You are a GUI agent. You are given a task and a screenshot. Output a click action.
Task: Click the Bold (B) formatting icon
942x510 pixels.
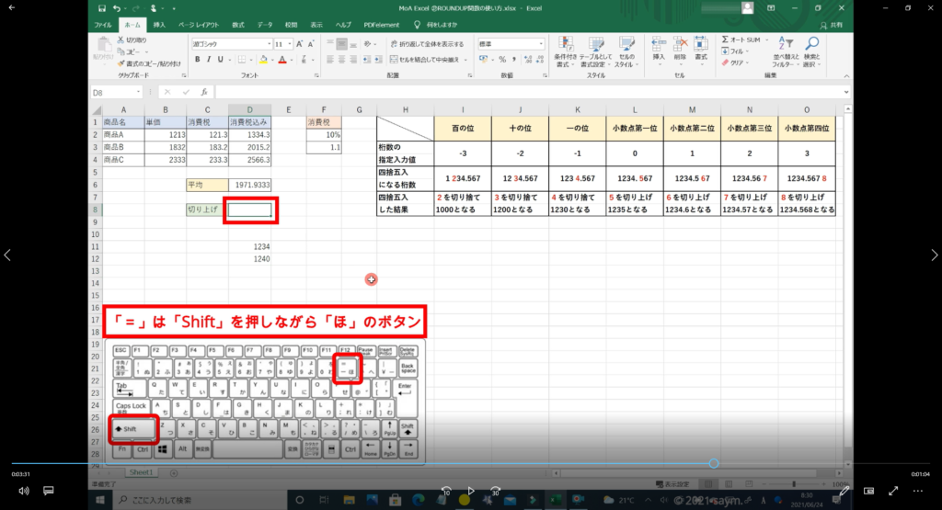197,60
